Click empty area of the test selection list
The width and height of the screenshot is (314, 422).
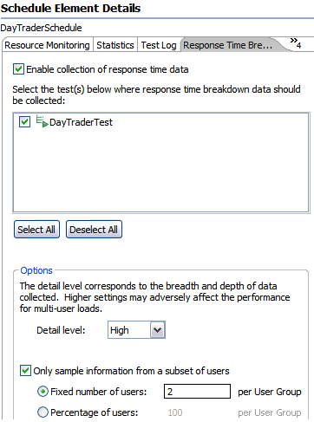pyautogui.click(x=160, y=173)
